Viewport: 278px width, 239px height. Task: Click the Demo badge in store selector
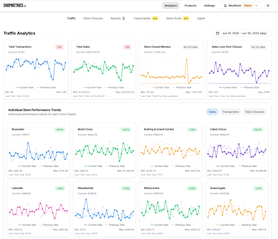coord(248,6)
